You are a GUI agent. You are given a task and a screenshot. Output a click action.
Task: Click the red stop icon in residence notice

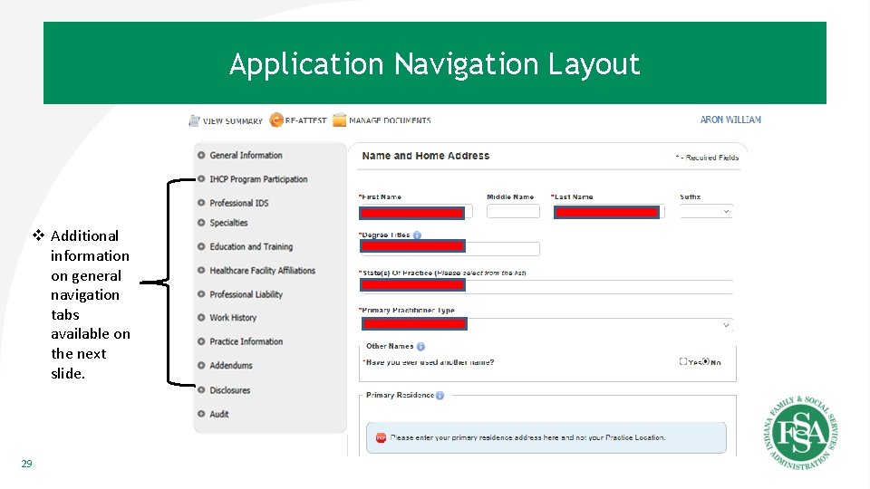381,438
